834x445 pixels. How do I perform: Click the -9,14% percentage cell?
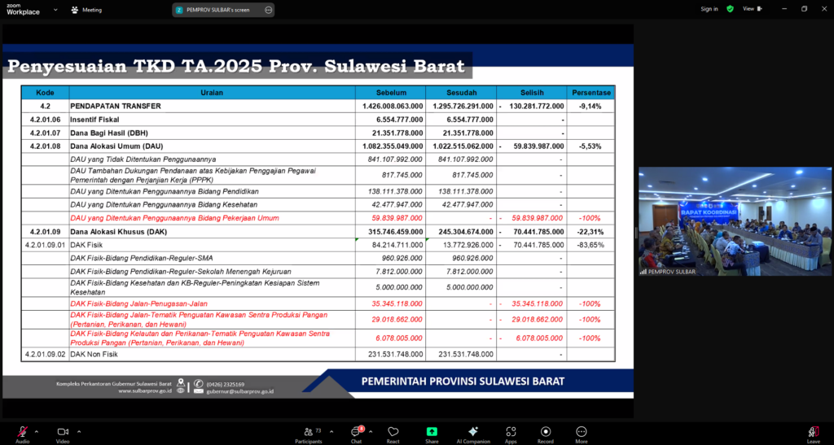[x=590, y=107]
